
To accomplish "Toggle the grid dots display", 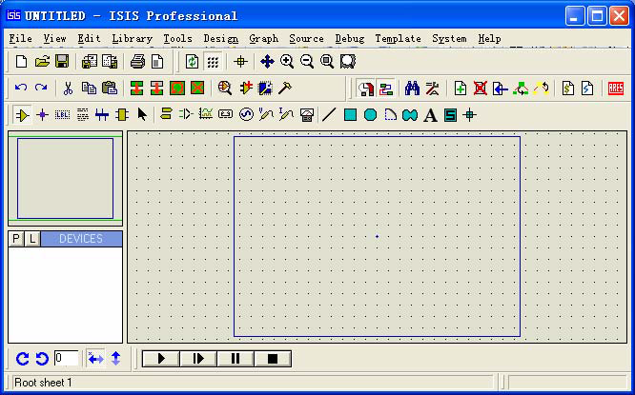I will click(213, 62).
